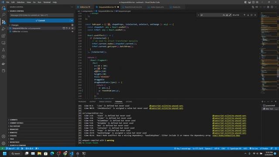
Task: Switch to Editor.tsx editor tab
Action: pos(85,7)
